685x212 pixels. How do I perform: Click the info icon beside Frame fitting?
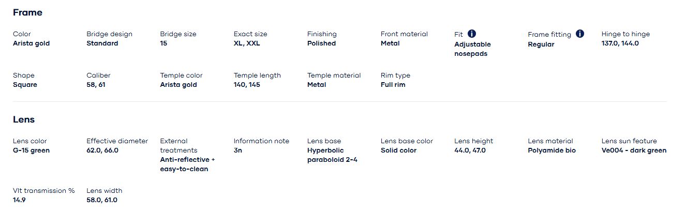click(x=579, y=34)
